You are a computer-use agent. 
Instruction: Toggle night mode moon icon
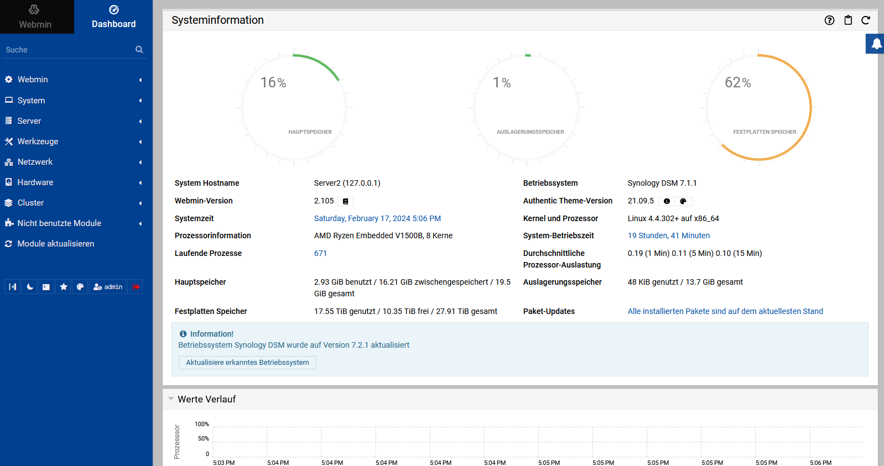[x=30, y=287]
